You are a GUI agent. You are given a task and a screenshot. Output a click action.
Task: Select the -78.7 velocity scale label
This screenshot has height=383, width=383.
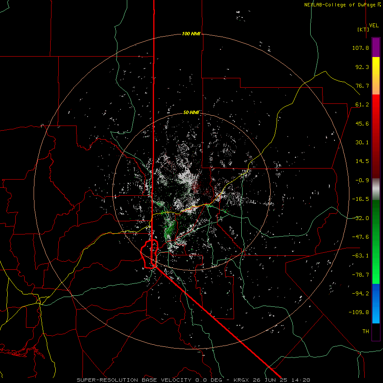tap(360, 275)
